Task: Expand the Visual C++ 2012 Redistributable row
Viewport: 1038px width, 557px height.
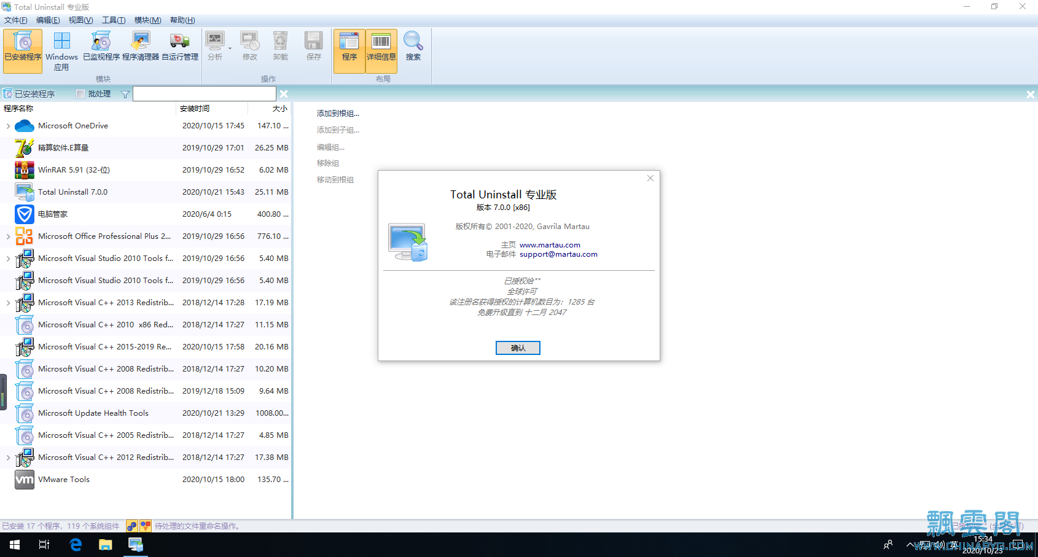Action: (8, 458)
